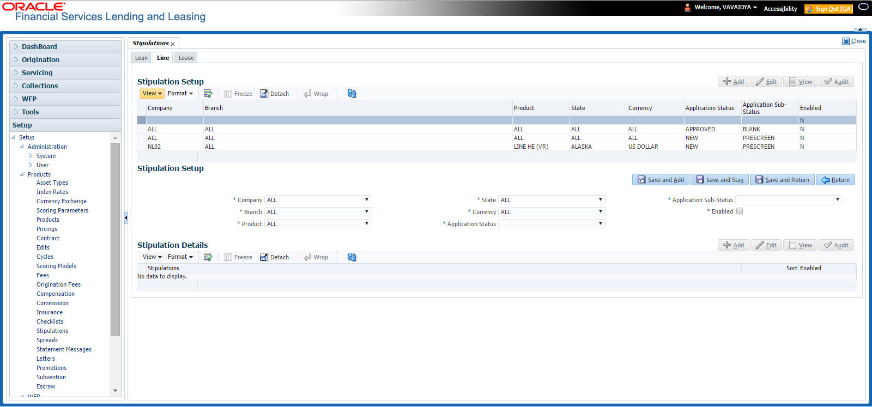Image resolution: width=872 pixels, height=407 pixels.
Task: Click Audit button in Stipulation Details section
Action: tap(836, 245)
